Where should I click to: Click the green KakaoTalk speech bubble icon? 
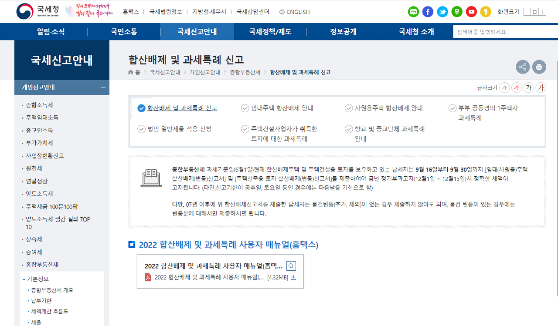(x=413, y=12)
